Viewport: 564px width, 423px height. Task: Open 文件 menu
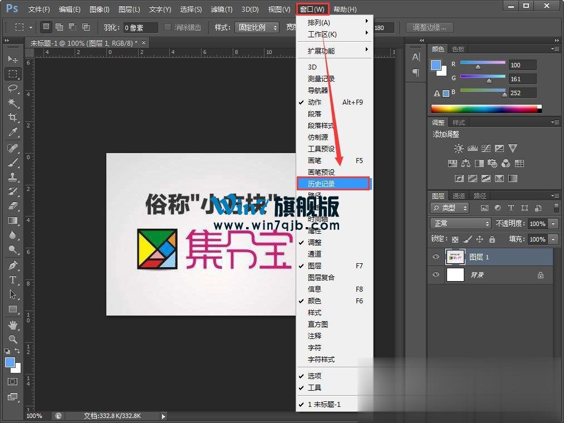[39, 9]
